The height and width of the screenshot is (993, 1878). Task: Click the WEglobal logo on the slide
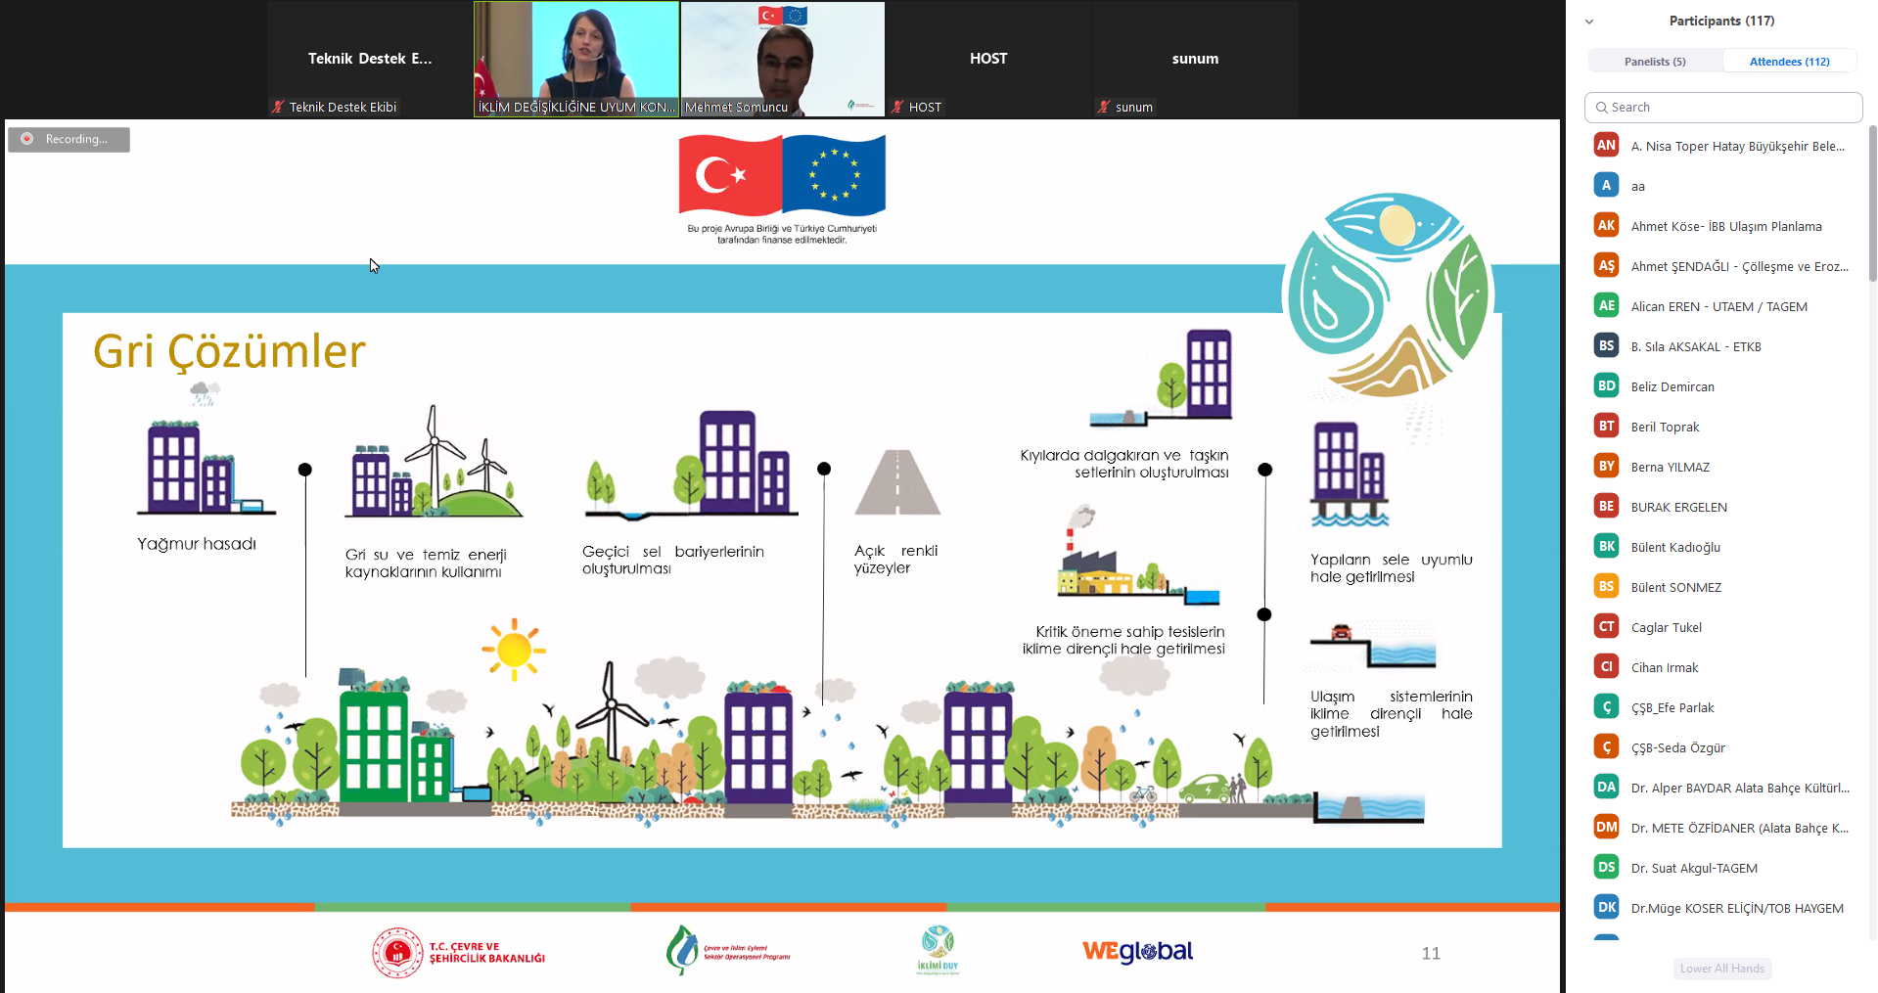pyautogui.click(x=1137, y=951)
